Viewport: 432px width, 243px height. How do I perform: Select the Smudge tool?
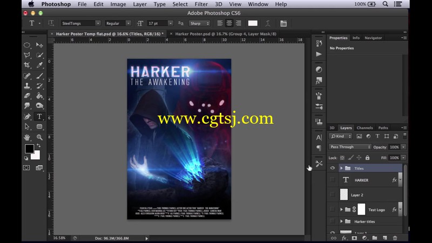tap(27, 105)
